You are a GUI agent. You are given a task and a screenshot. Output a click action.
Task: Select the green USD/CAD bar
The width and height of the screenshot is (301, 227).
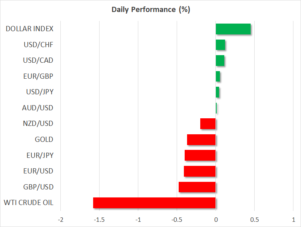click(x=220, y=61)
